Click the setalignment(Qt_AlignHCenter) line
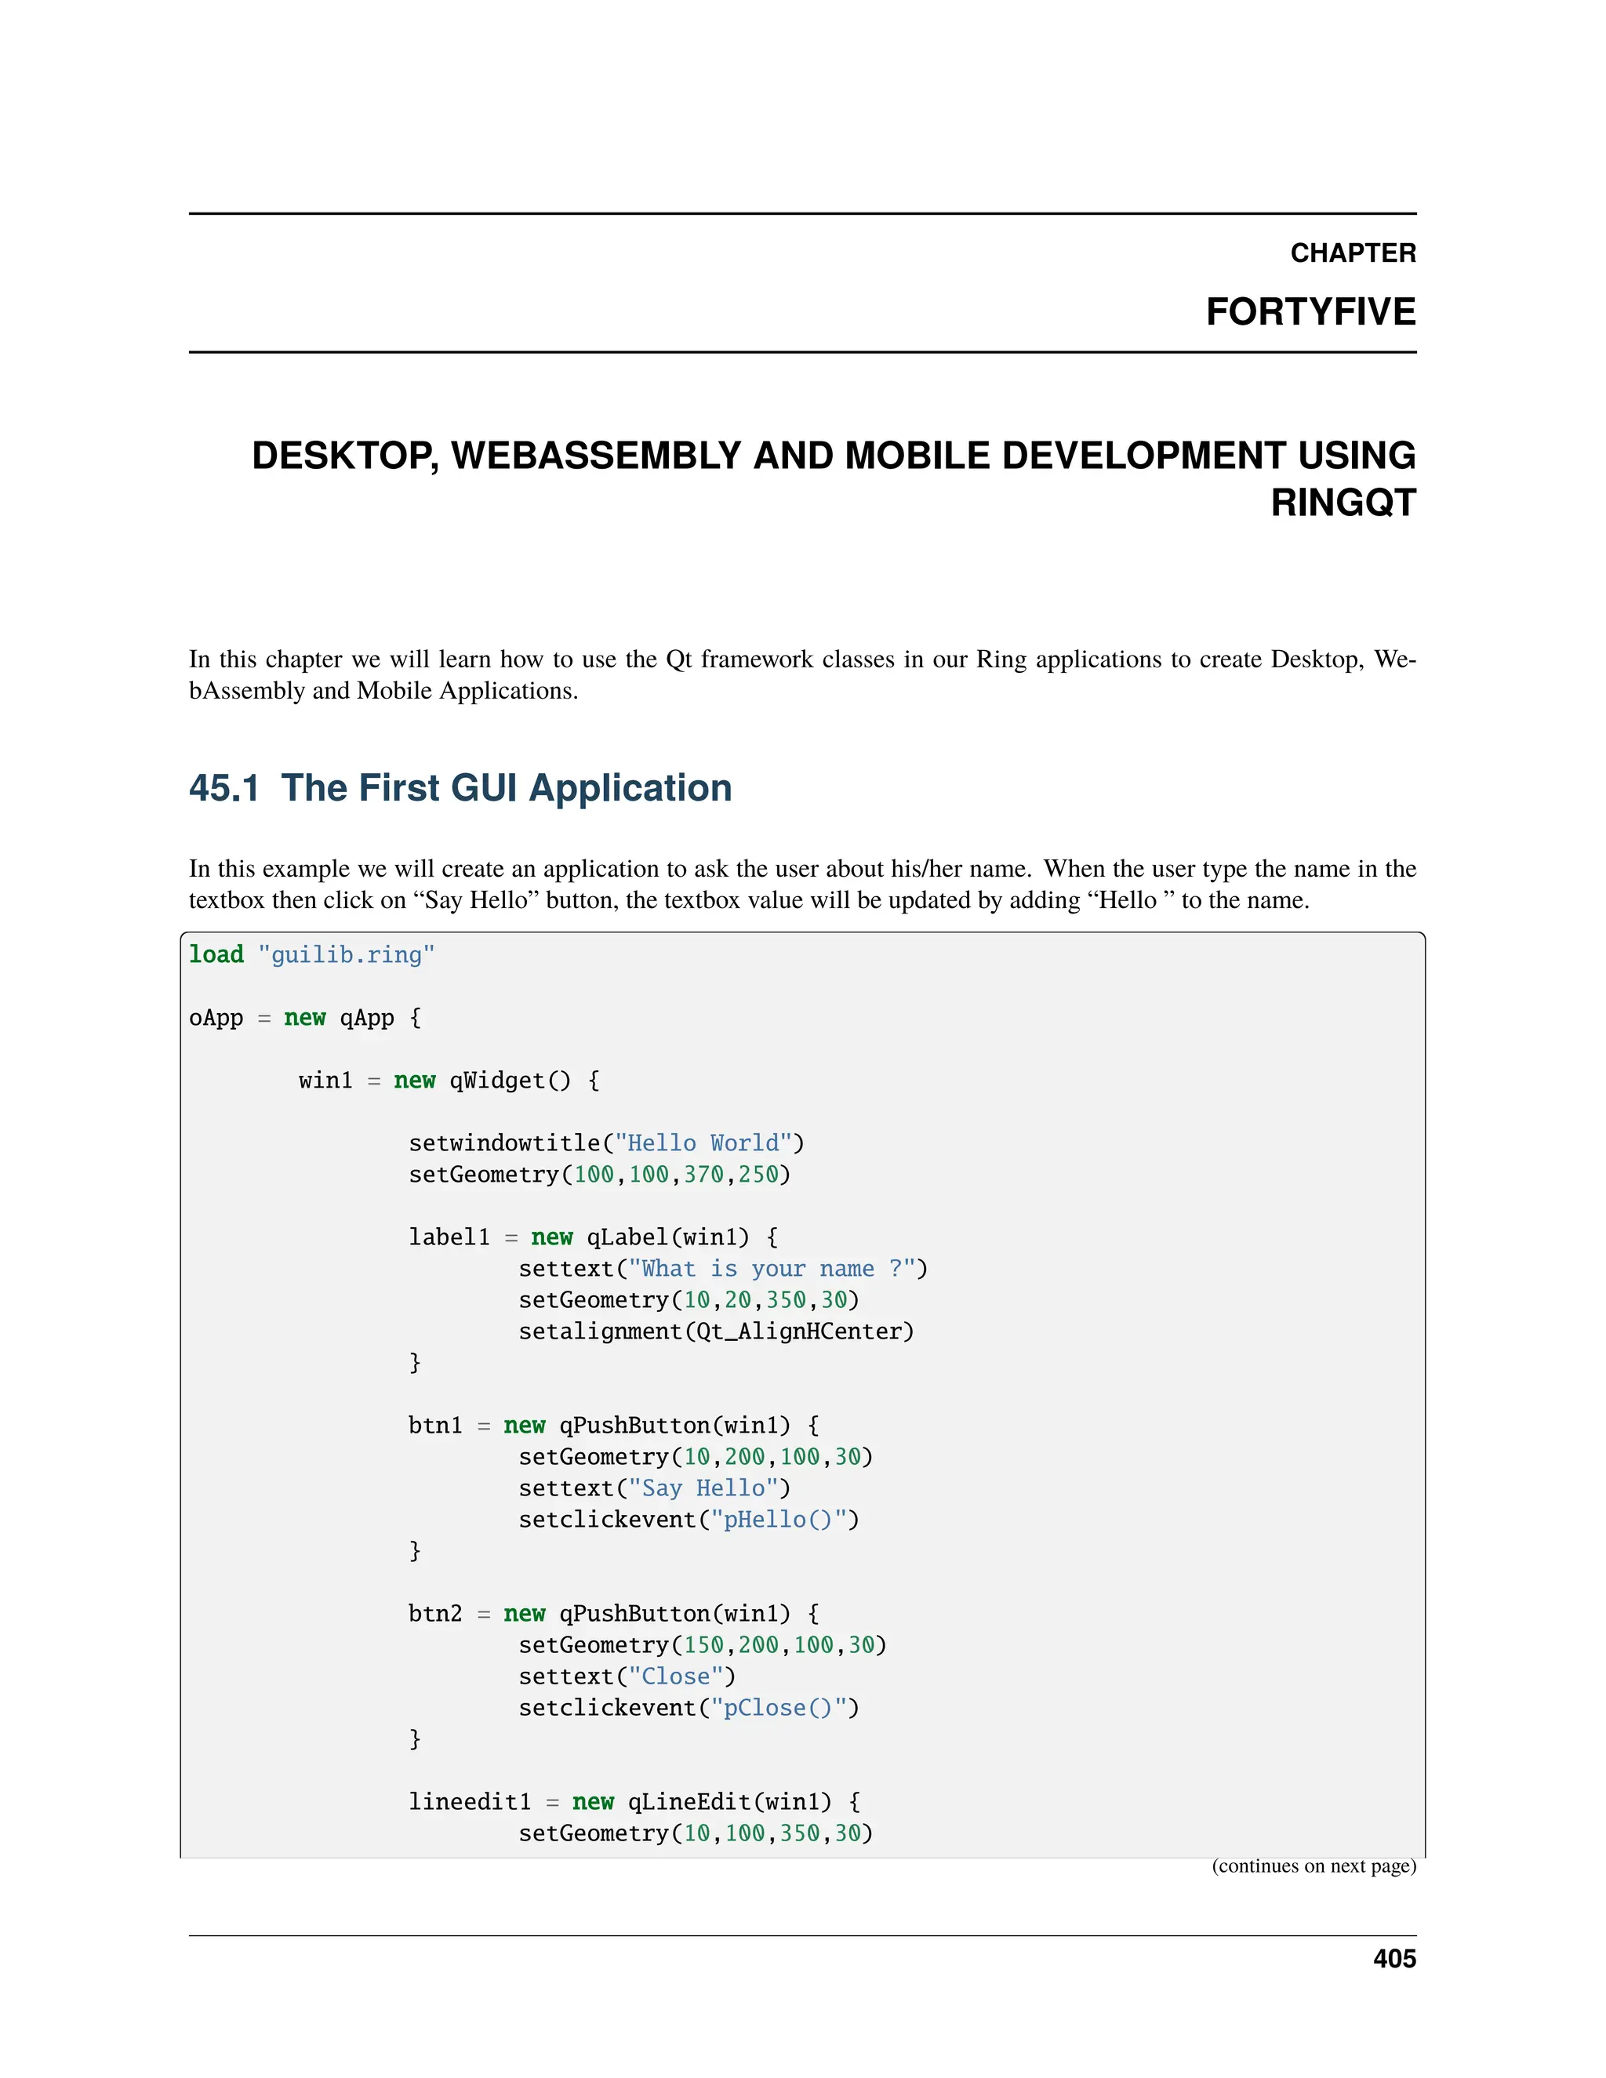This screenshot has width=1606, height=2078. point(715,1331)
